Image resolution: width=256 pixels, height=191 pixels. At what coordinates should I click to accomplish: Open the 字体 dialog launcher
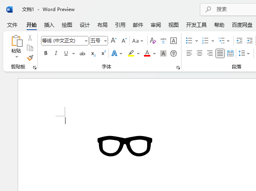(x=178, y=68)
